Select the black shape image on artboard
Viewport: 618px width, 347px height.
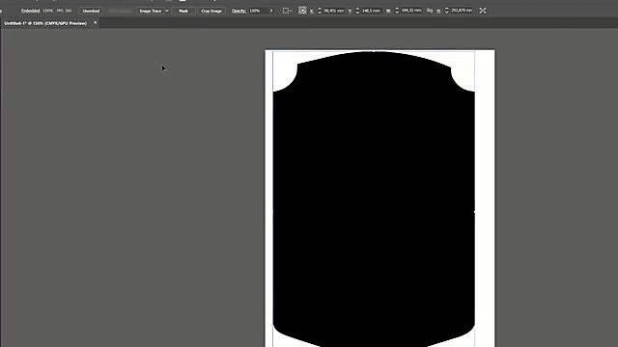pos(374,199)
